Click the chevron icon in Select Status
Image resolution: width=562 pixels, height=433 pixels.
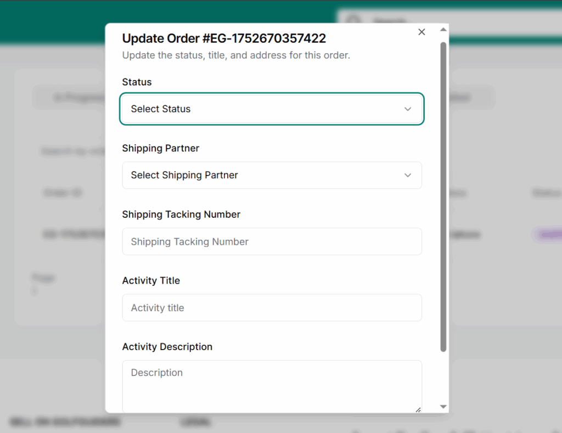point(408,109)
